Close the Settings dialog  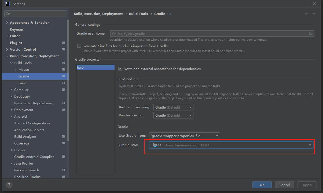point(314,4)
